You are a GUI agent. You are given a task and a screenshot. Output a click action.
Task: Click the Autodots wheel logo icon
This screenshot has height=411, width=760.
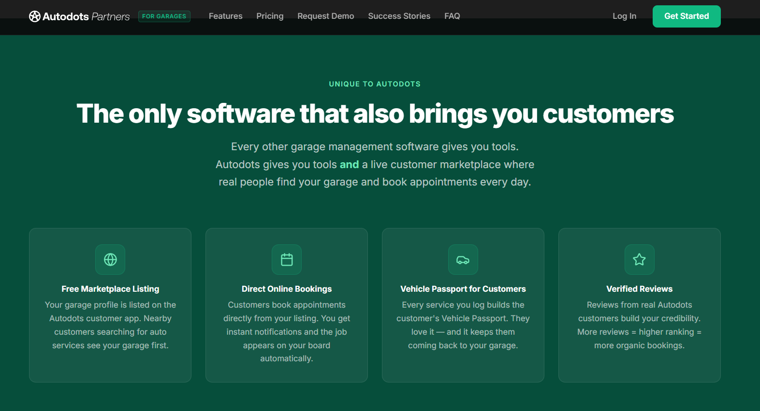click(x=35, y=16)
